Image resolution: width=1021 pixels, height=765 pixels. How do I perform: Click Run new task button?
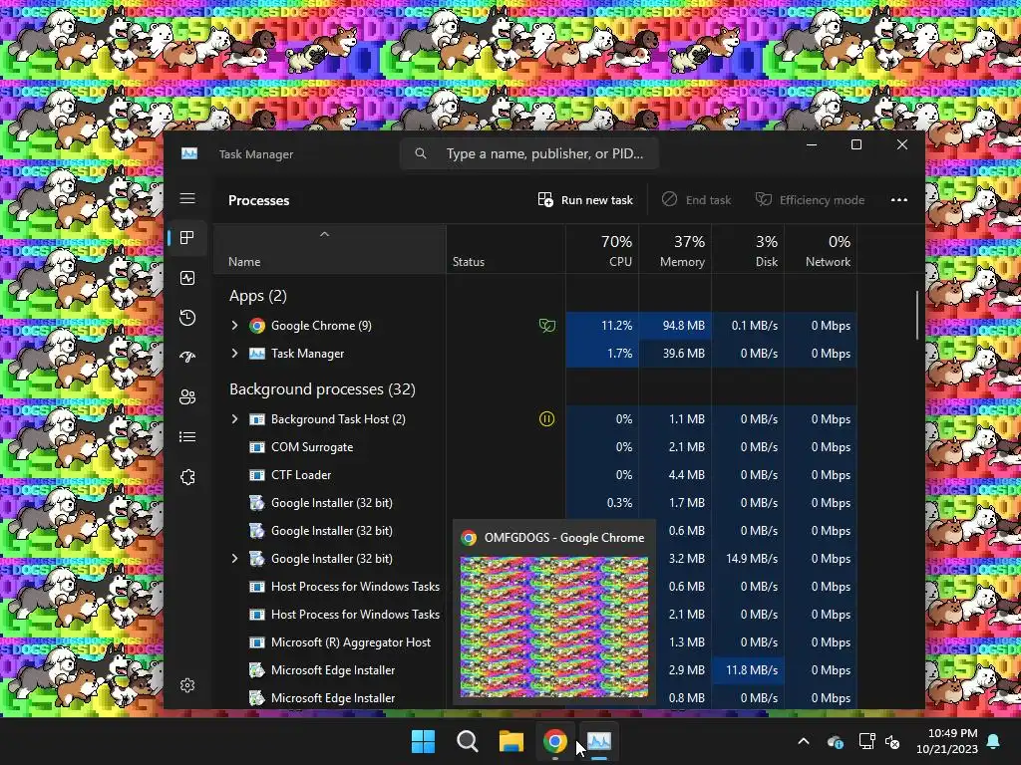point(585,199)
